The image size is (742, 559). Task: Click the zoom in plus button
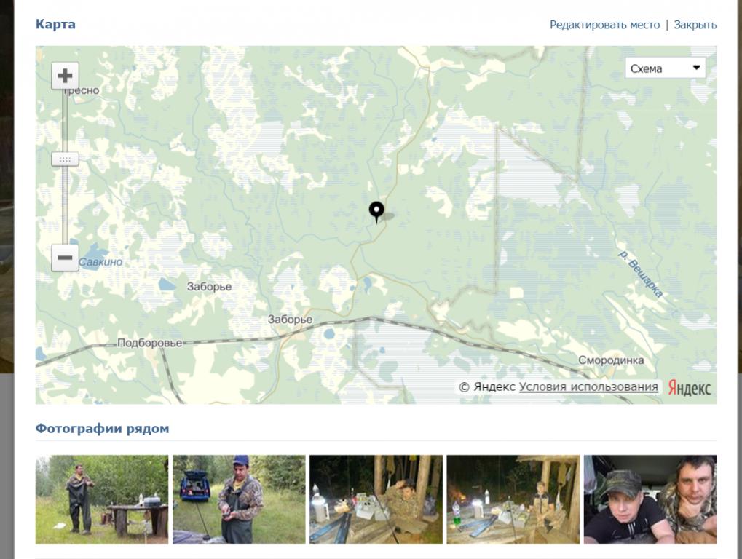[65, 76]
